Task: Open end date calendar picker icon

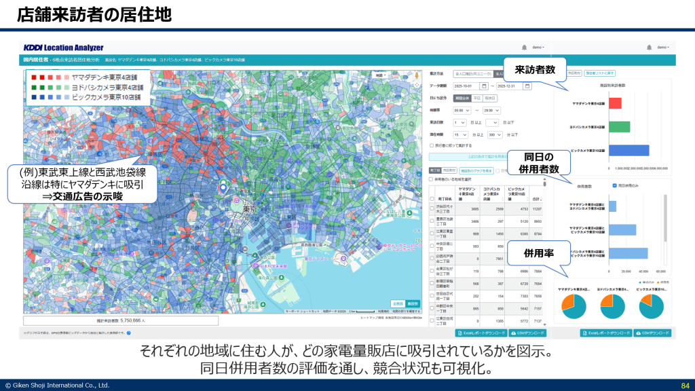Action: pyautogui.click(x=527, y=86)
